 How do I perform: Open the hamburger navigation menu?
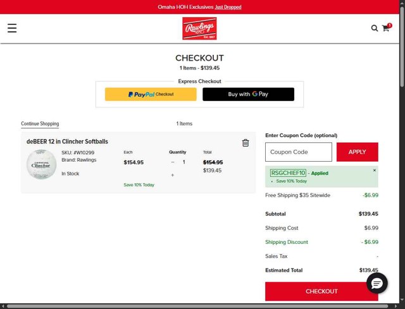tap(12, 28)
